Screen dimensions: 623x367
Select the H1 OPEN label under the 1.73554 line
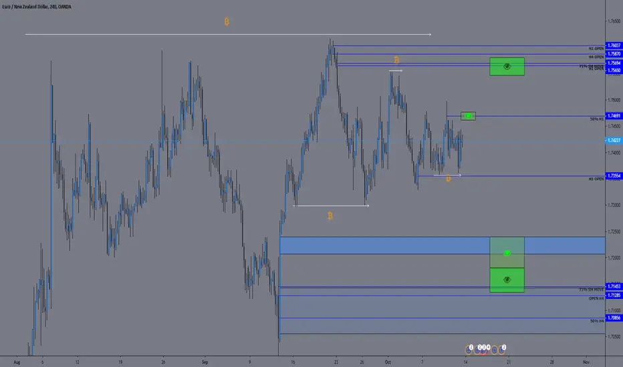(x=596, y=179)
